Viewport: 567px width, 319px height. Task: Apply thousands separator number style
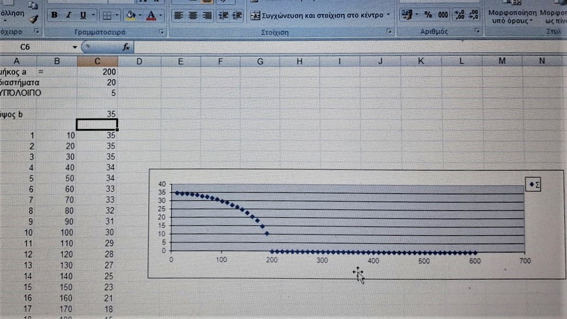tap(443, 15)
